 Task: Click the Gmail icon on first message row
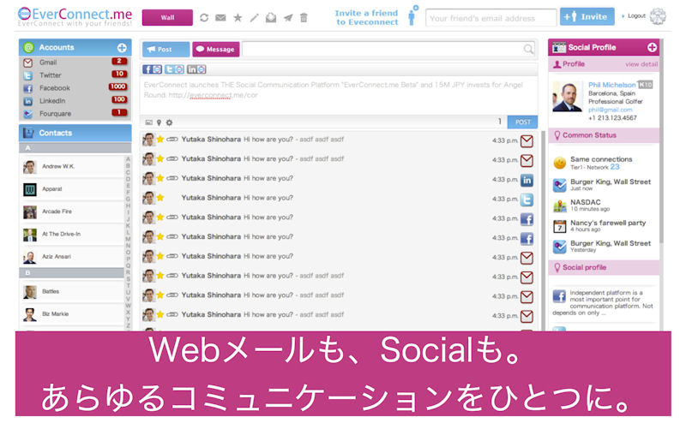coord(527,140)
